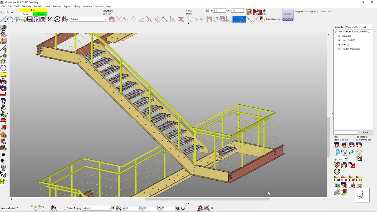This screenshot has width=377, height=212.
Task: Click the red X circle icon in status bar
Action: [x=183, y=208]
